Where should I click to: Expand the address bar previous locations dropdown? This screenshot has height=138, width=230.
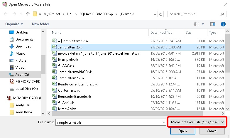[154, 14]
